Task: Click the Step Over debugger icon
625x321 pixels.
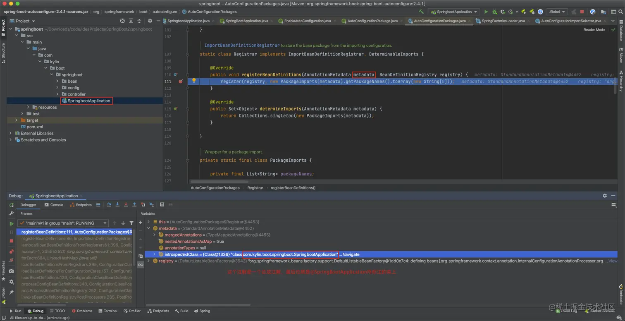Action: (x=109, y=205)
